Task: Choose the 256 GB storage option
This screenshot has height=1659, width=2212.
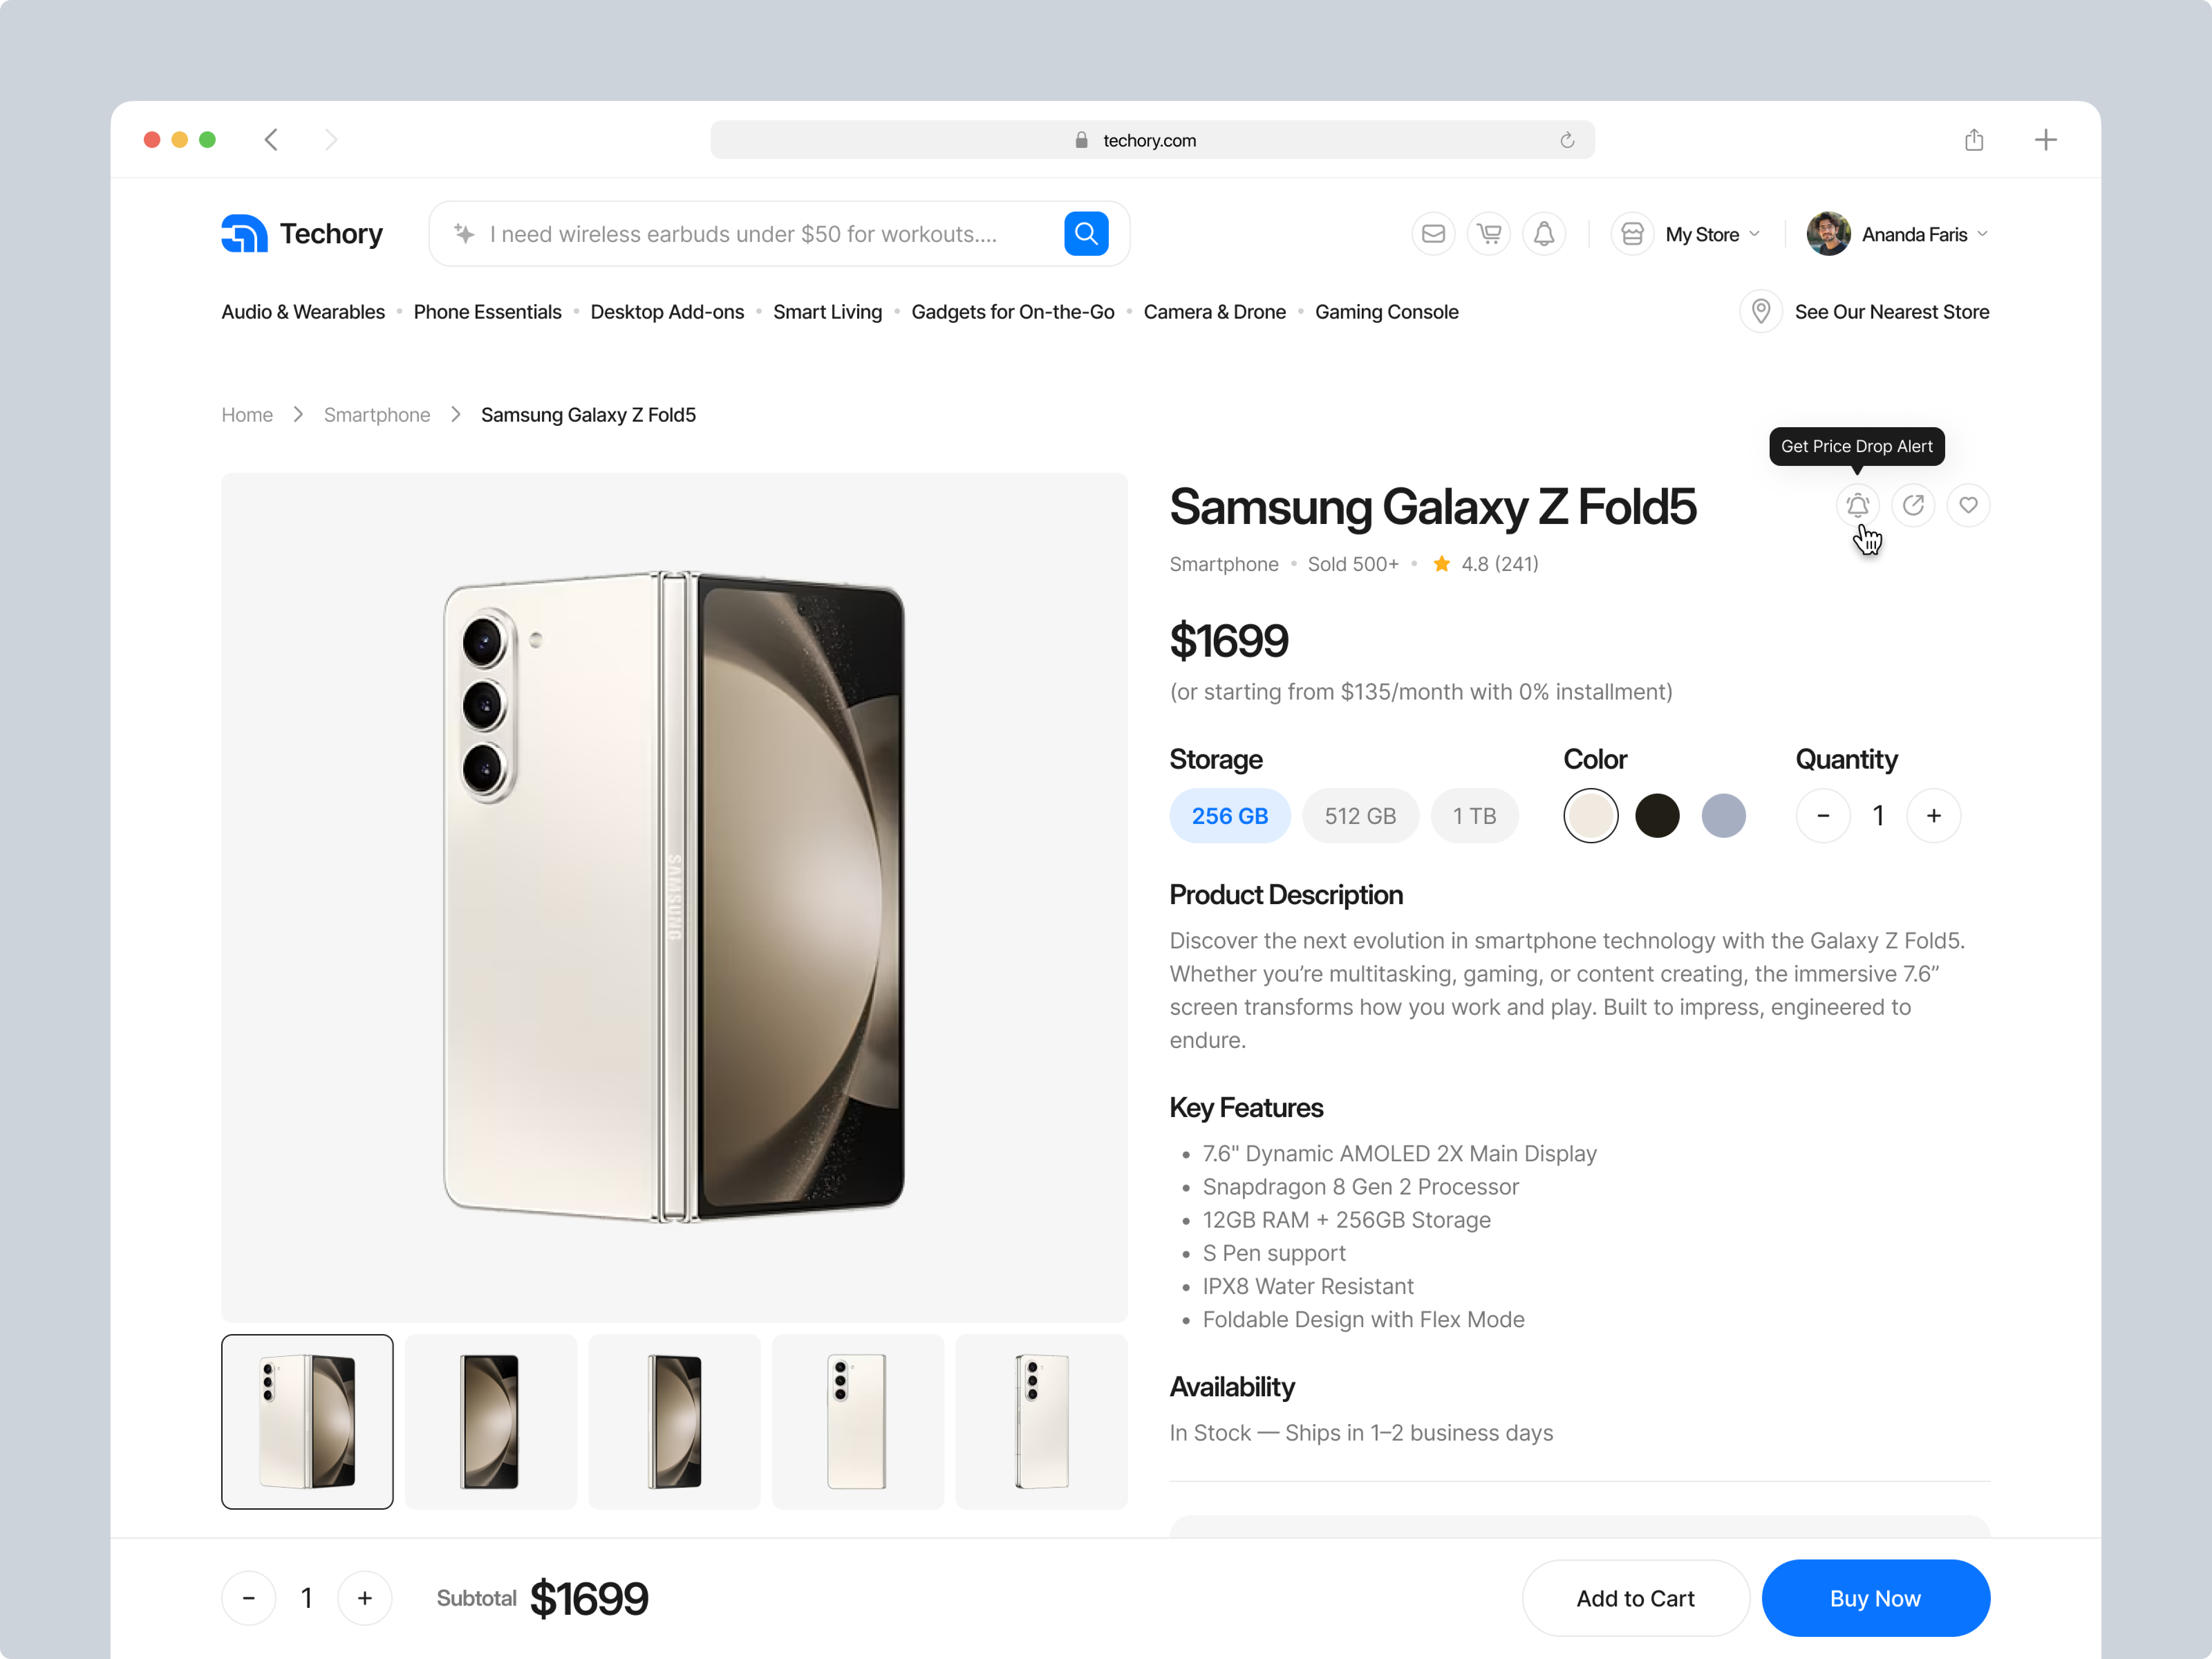Action: [x=1230, y=815]
